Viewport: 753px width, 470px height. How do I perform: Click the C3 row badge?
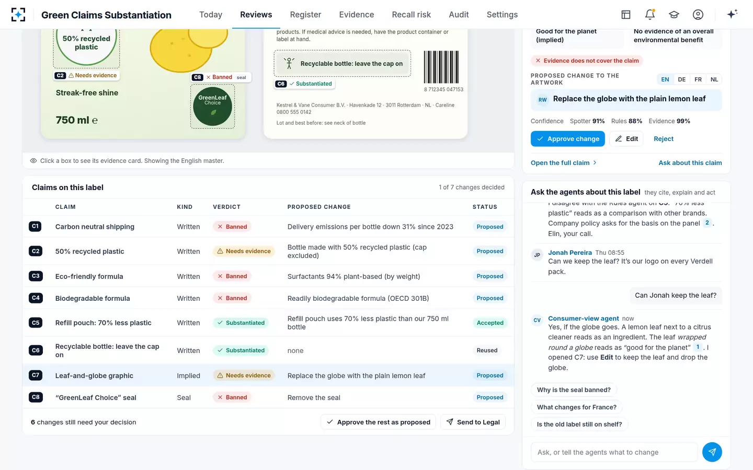36,276
